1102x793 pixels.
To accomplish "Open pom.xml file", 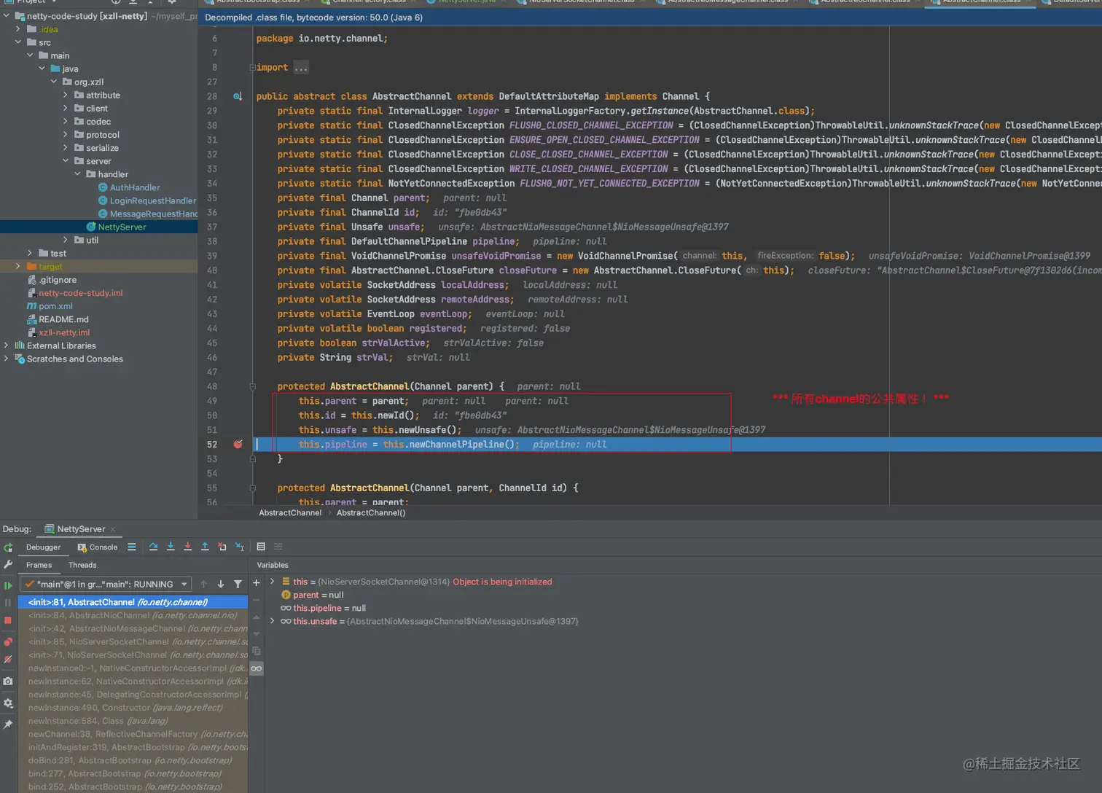I will (x=55, y=306).
